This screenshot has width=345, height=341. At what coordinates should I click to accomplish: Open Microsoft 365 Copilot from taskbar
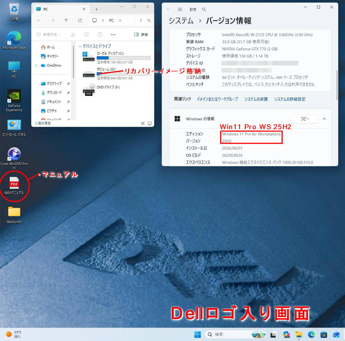coord(286,334)
